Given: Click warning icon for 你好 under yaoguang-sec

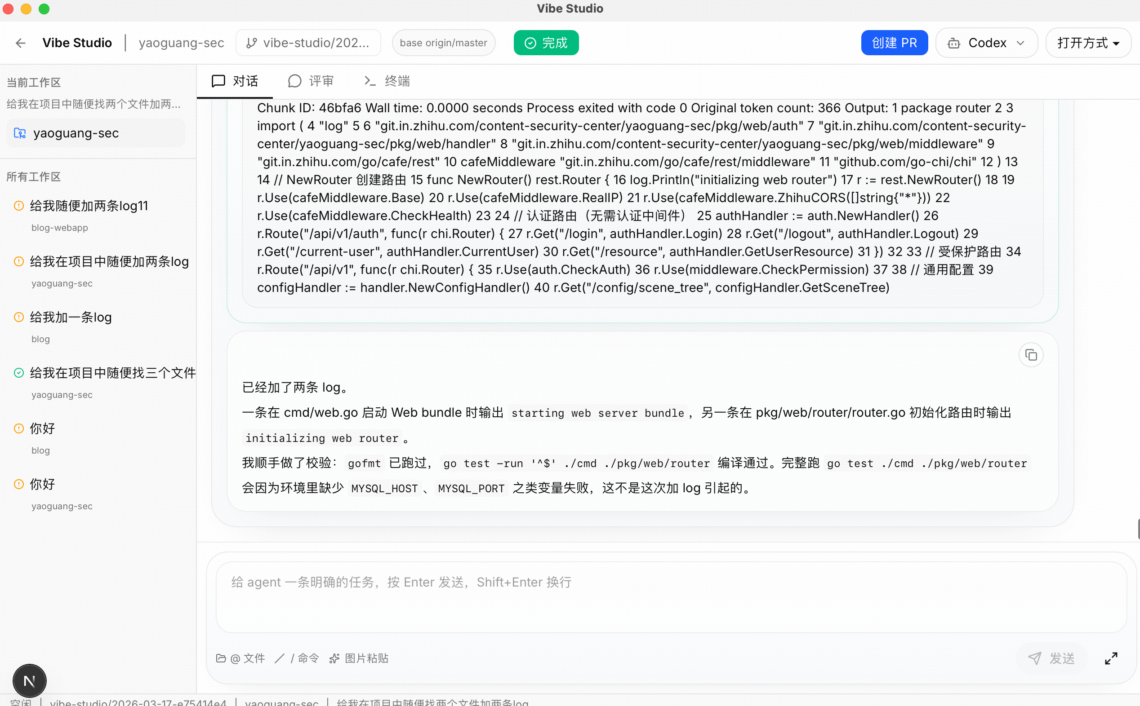Looking at the screenshot, I should click(19, 484).
